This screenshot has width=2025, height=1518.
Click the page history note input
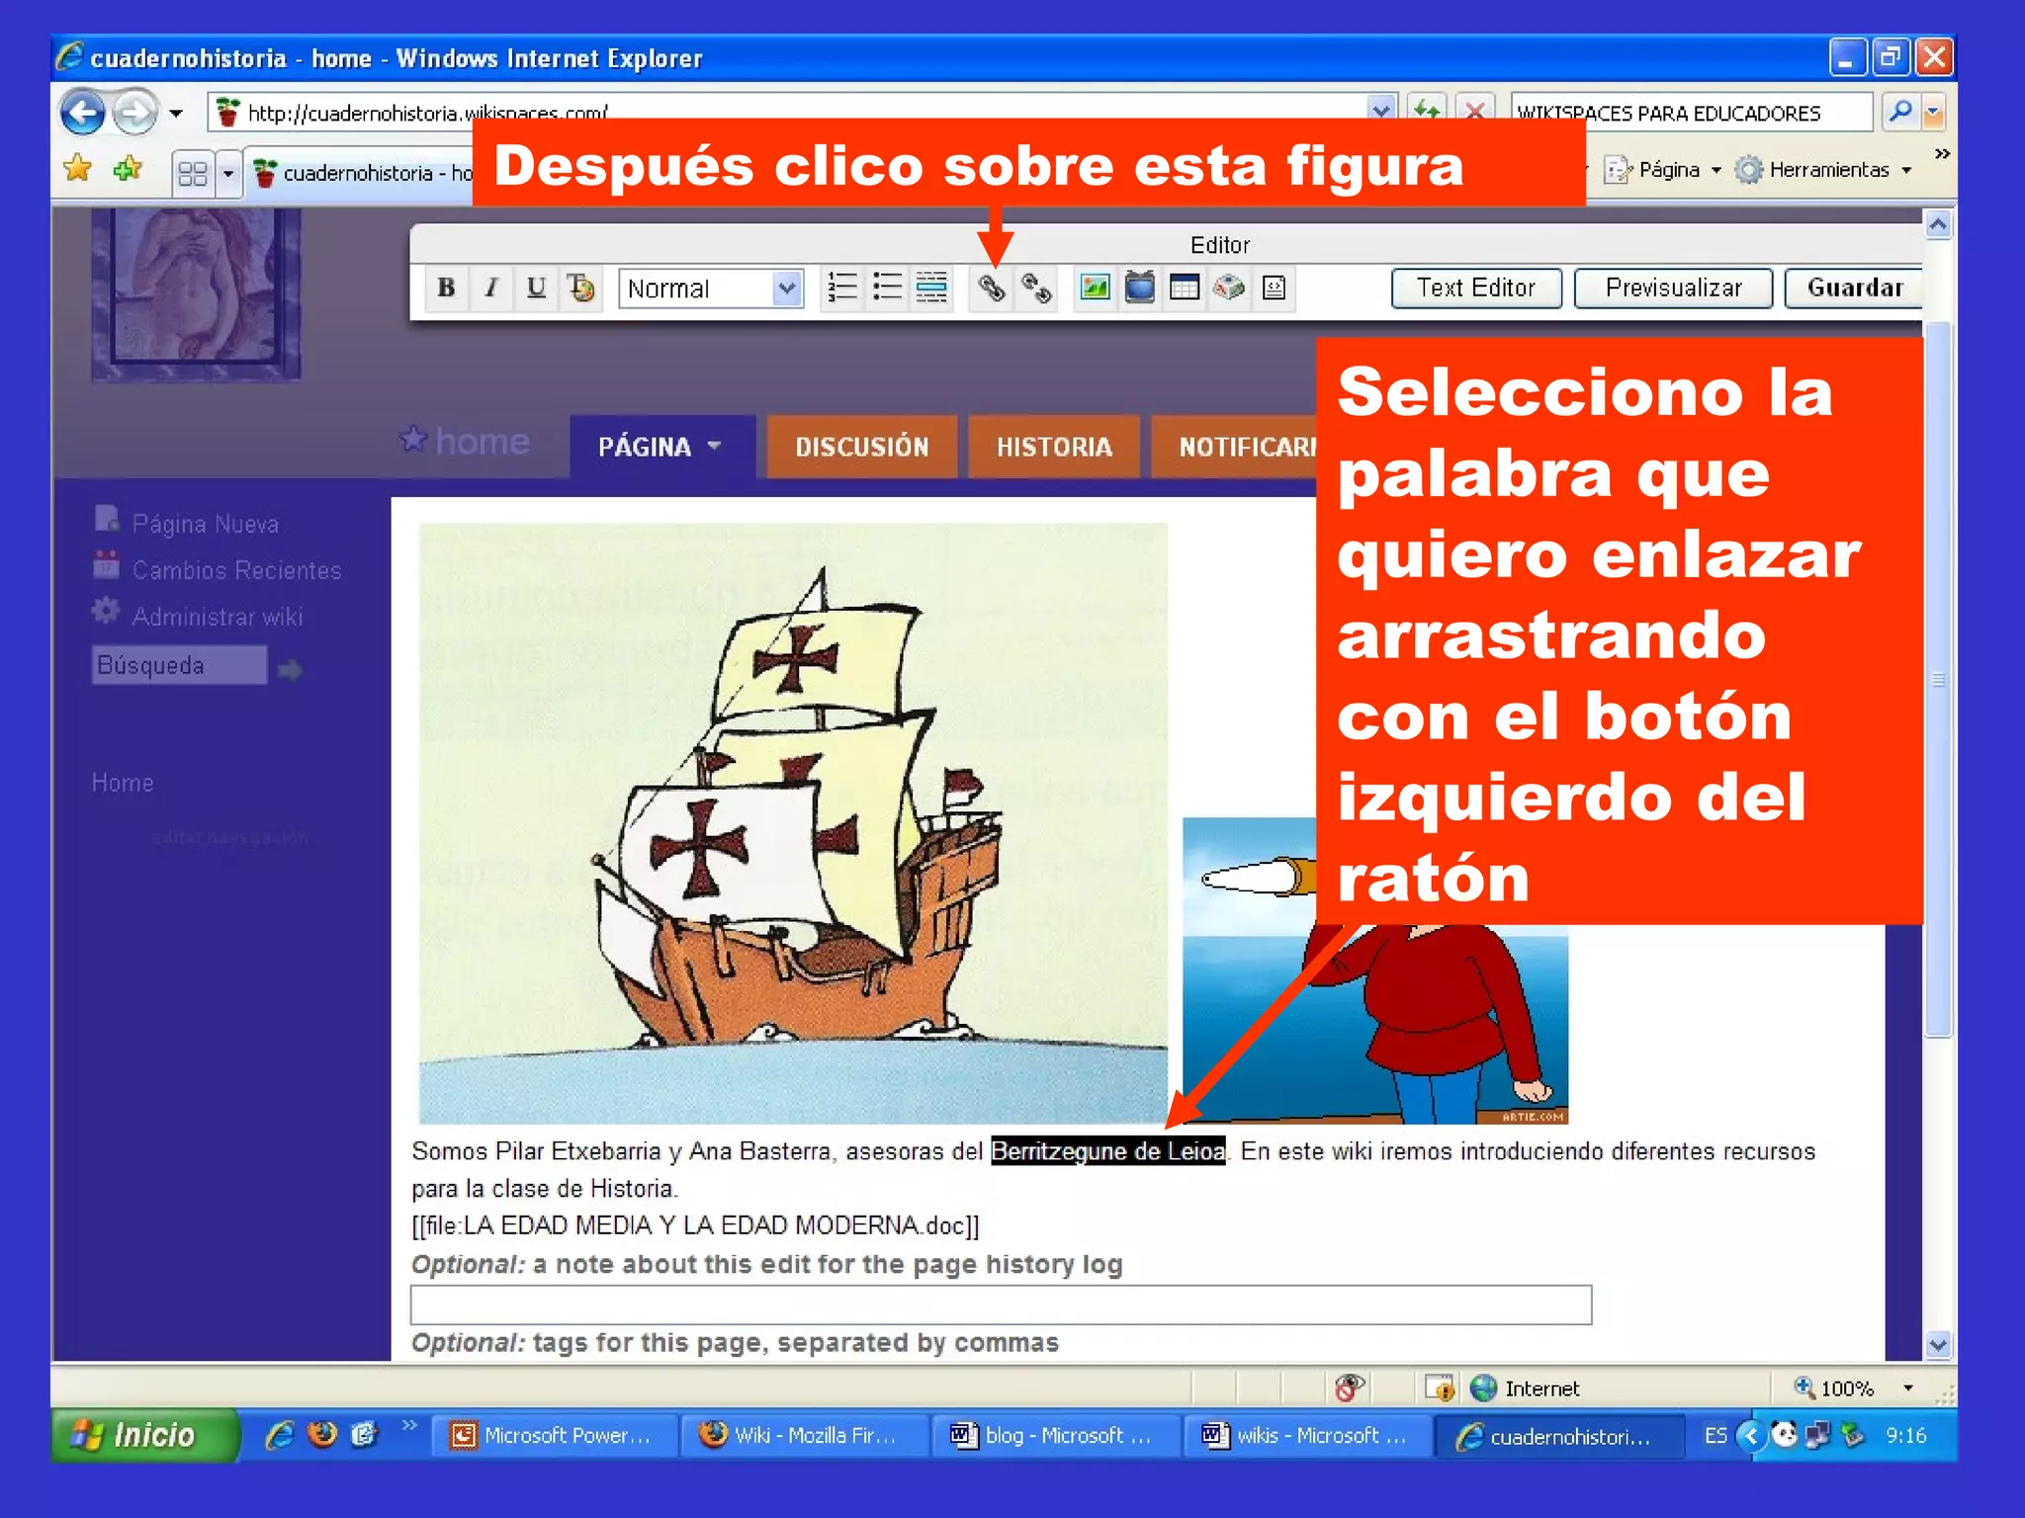pos(1001,1305)
